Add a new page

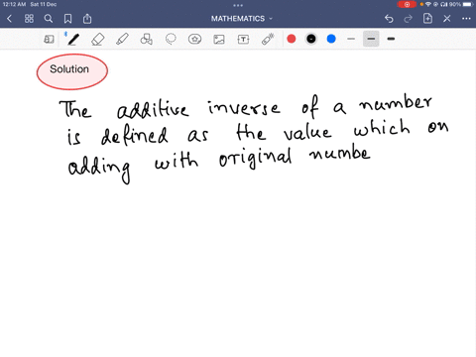pyautogui.click(x=427, y=19)
